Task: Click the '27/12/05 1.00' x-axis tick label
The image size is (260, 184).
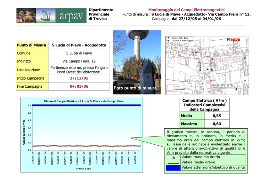Action: 33,158
